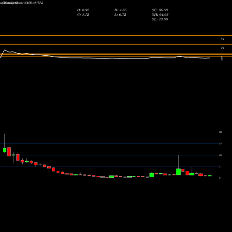The height and width of the screenshot is (232, 232).
Task: Select the high value H: 1.35
Action: point(121,10)
